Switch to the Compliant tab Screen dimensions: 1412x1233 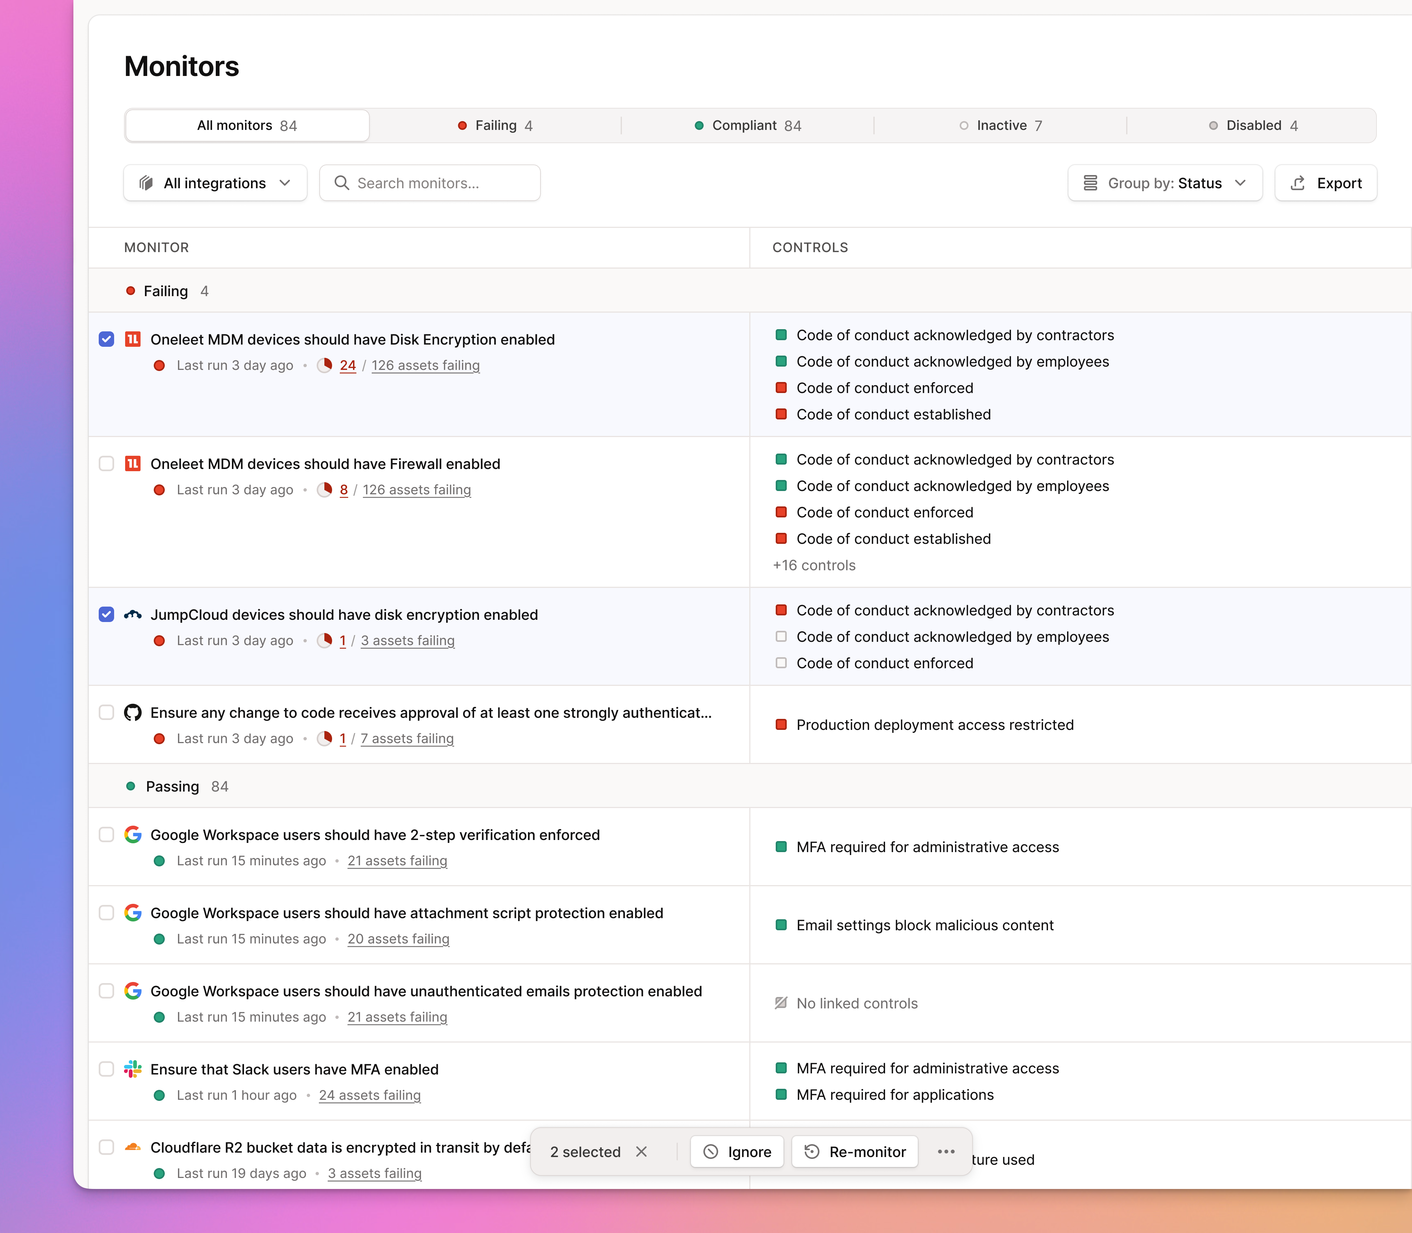coord(749,125)
